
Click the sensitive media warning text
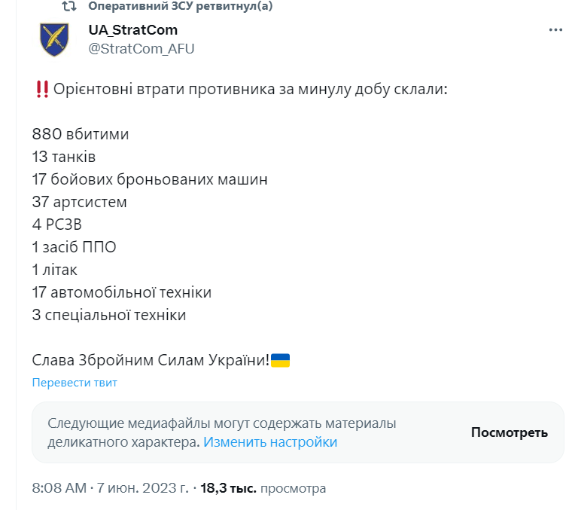(222, 432)
